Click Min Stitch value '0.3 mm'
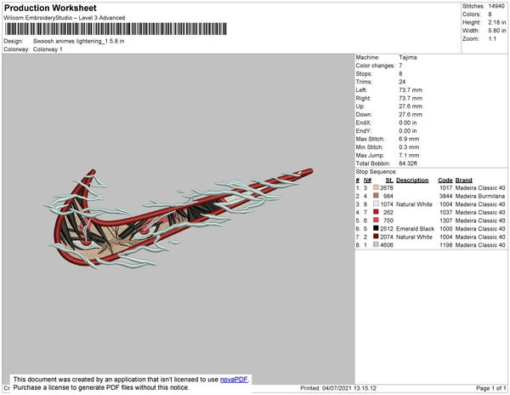This screenshot has height=395, width=510. [x=409, y=147]
